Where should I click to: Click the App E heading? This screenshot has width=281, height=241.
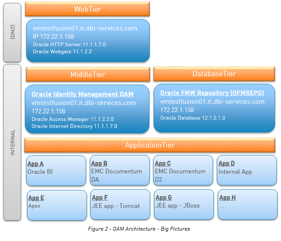(36, 198)
